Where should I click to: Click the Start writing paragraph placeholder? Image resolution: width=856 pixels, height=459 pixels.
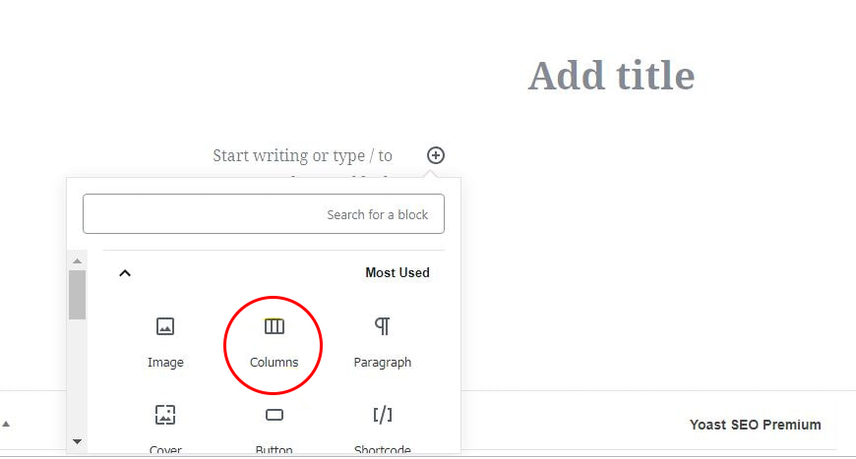point(302,156)
